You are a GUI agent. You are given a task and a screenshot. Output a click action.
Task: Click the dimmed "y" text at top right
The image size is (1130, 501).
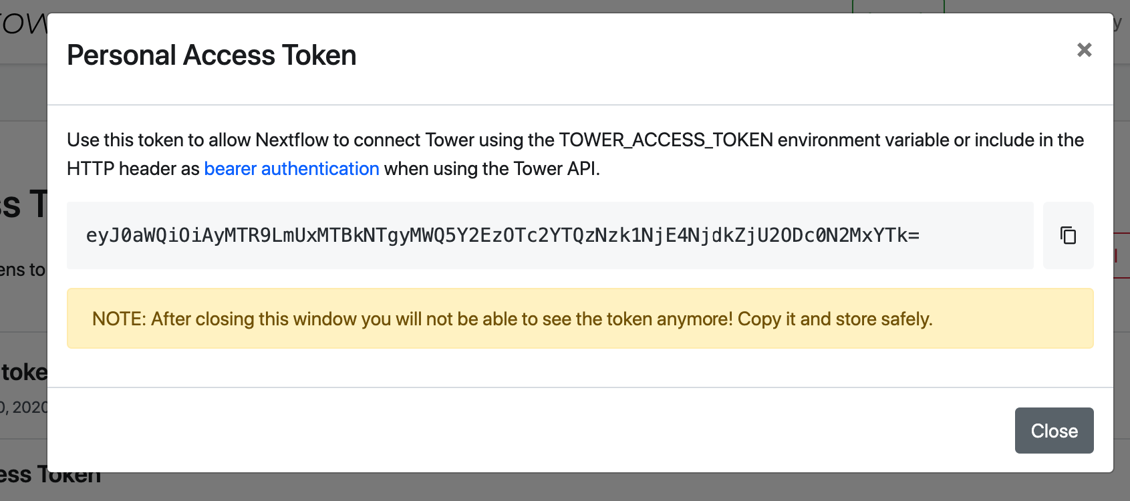coord(1118,23)
